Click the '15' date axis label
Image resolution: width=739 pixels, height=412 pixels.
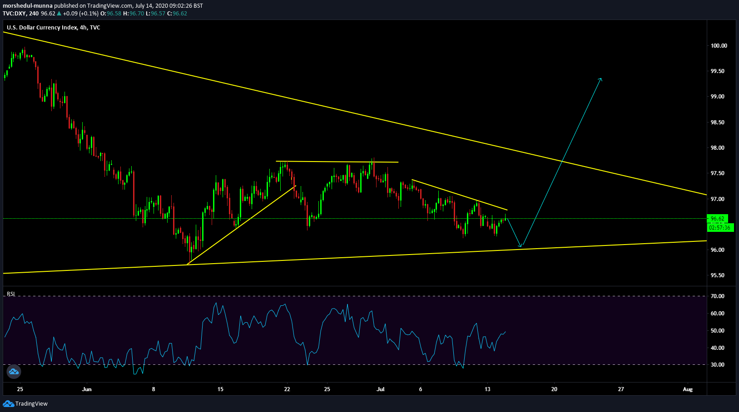point(220,389)
